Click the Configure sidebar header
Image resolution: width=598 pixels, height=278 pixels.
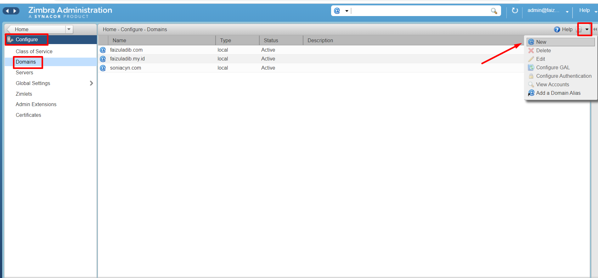[x=51, y=39]
